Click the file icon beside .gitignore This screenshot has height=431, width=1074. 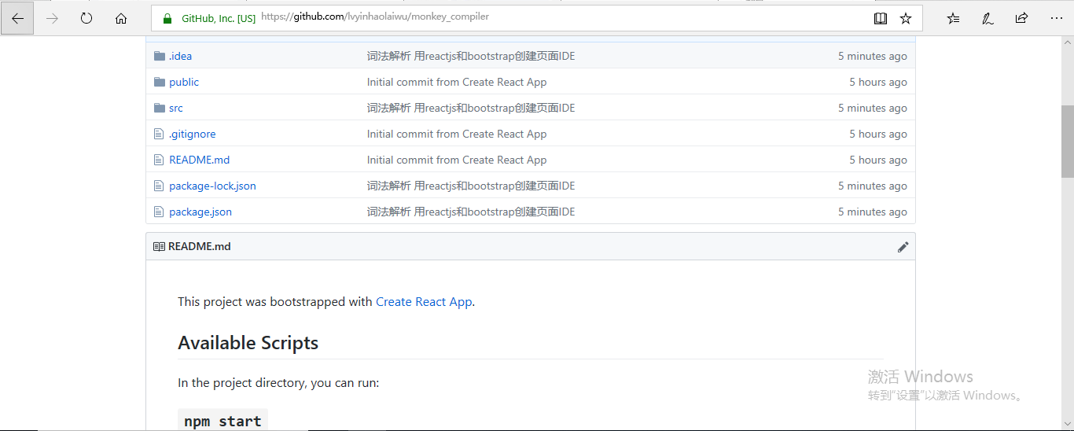pyautogui.click(x=159, y=134)
